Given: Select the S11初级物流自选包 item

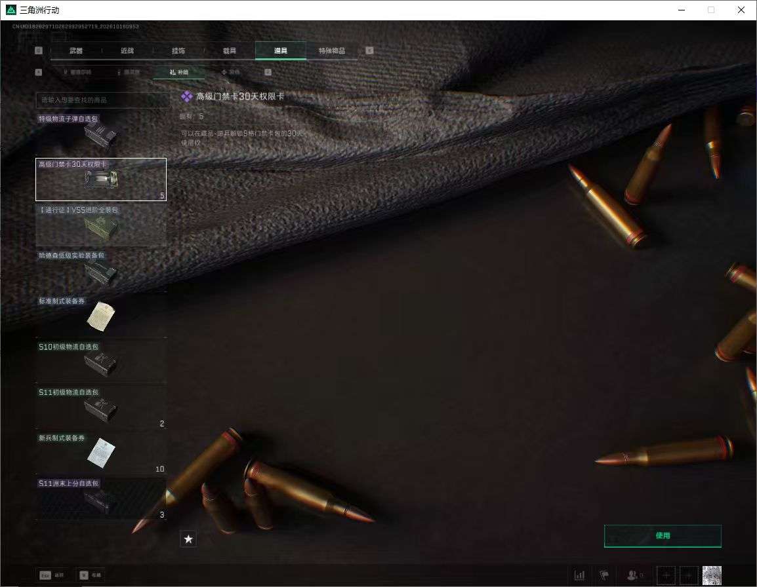Looking at the screenshot, I should pyautogui.click(x=101, y=407).
